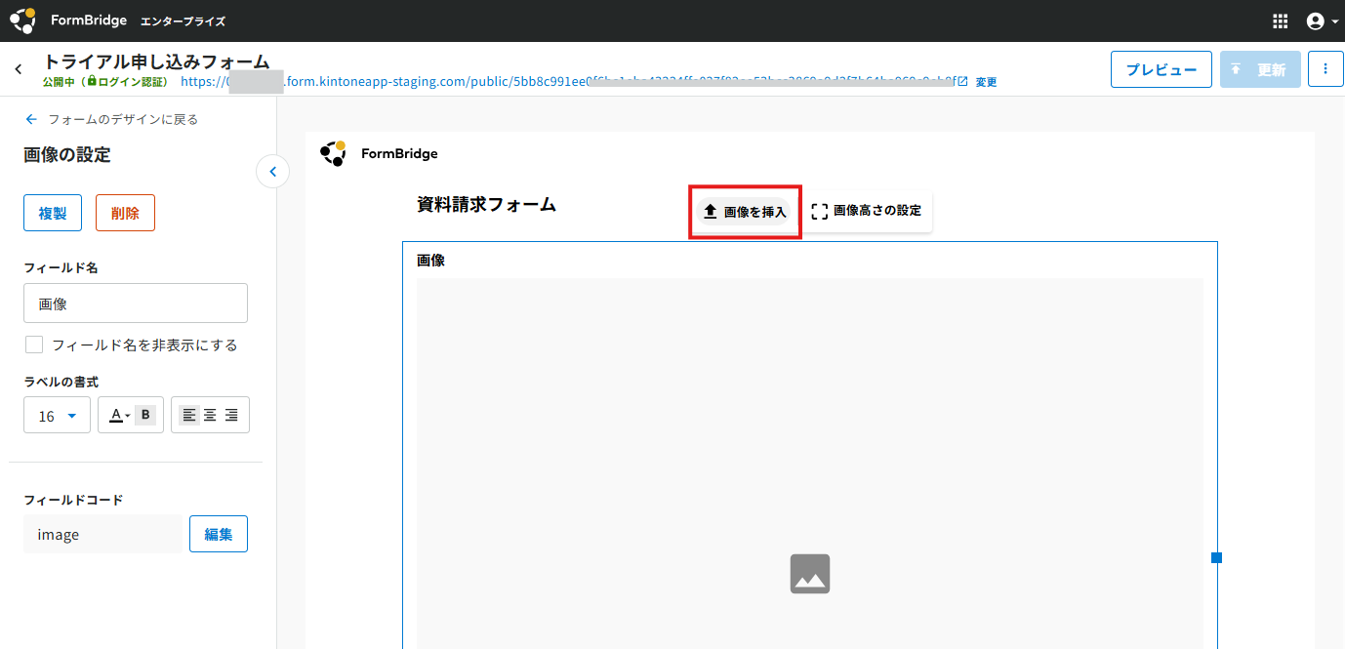1345x649 pixels.
Task: Align label text right
Action: point(231,415)
